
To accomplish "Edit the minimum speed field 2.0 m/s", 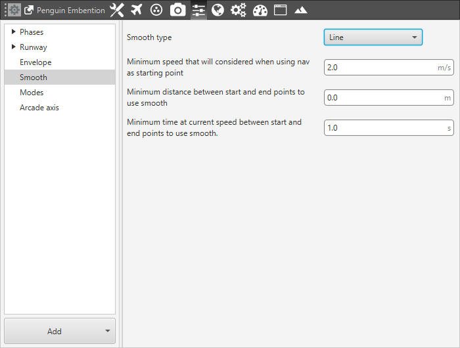I will 389,68.
